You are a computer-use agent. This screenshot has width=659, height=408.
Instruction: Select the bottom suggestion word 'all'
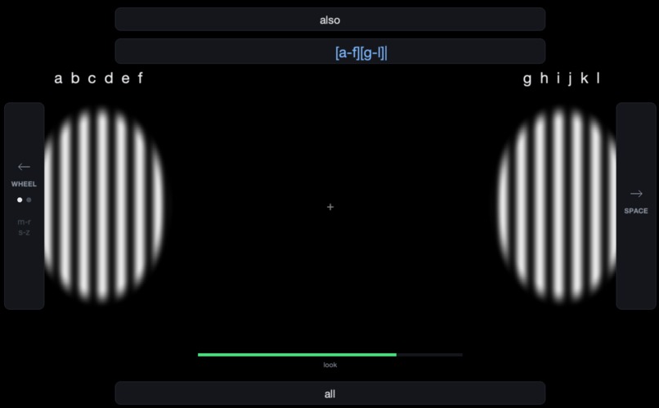(330, 394)
